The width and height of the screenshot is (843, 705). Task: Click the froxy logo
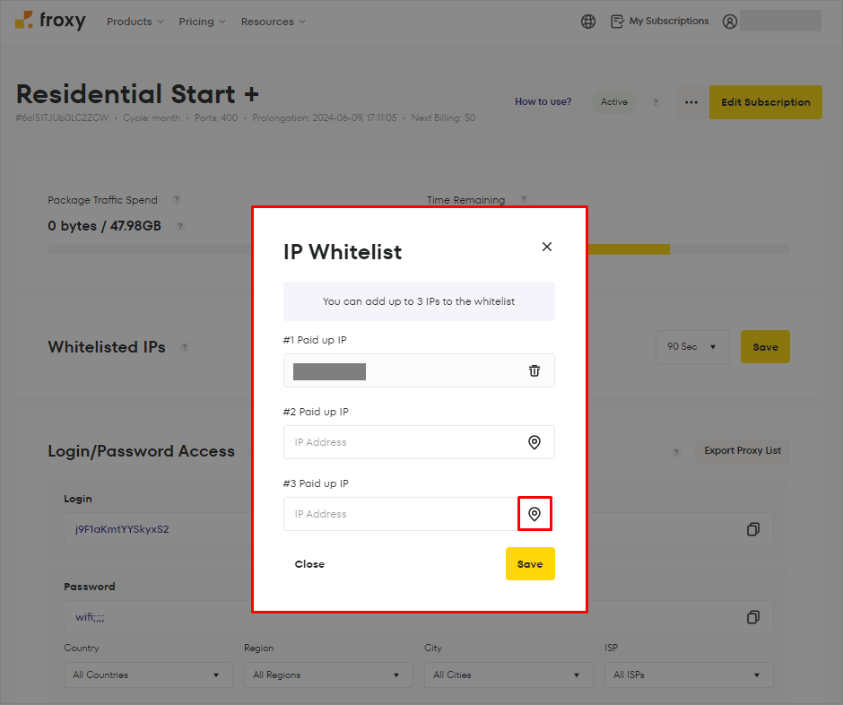[50, 21]
